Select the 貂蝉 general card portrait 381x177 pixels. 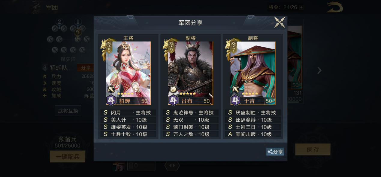click(128, 73)
